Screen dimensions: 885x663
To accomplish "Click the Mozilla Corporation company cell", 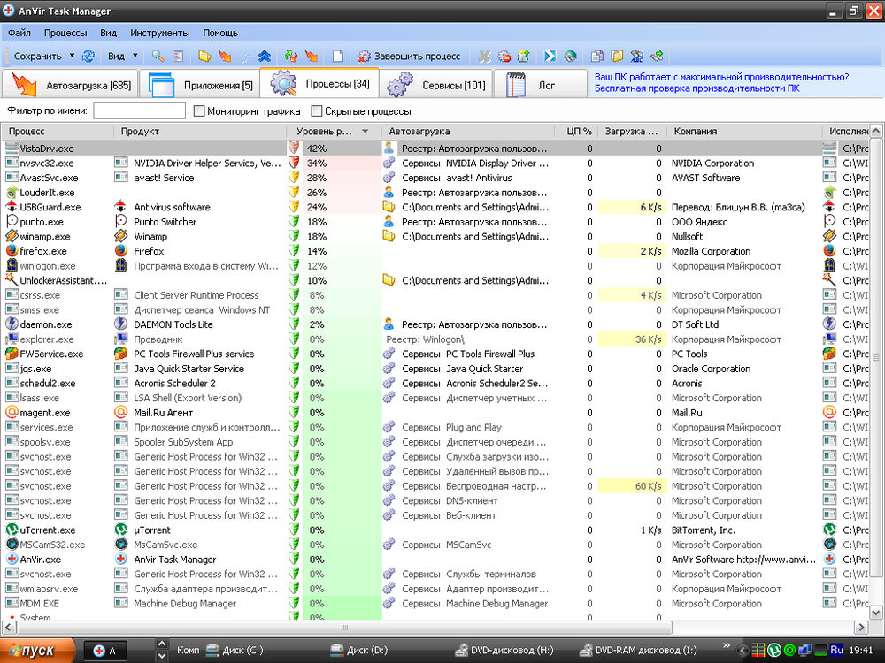I will [x=712, y=251].
